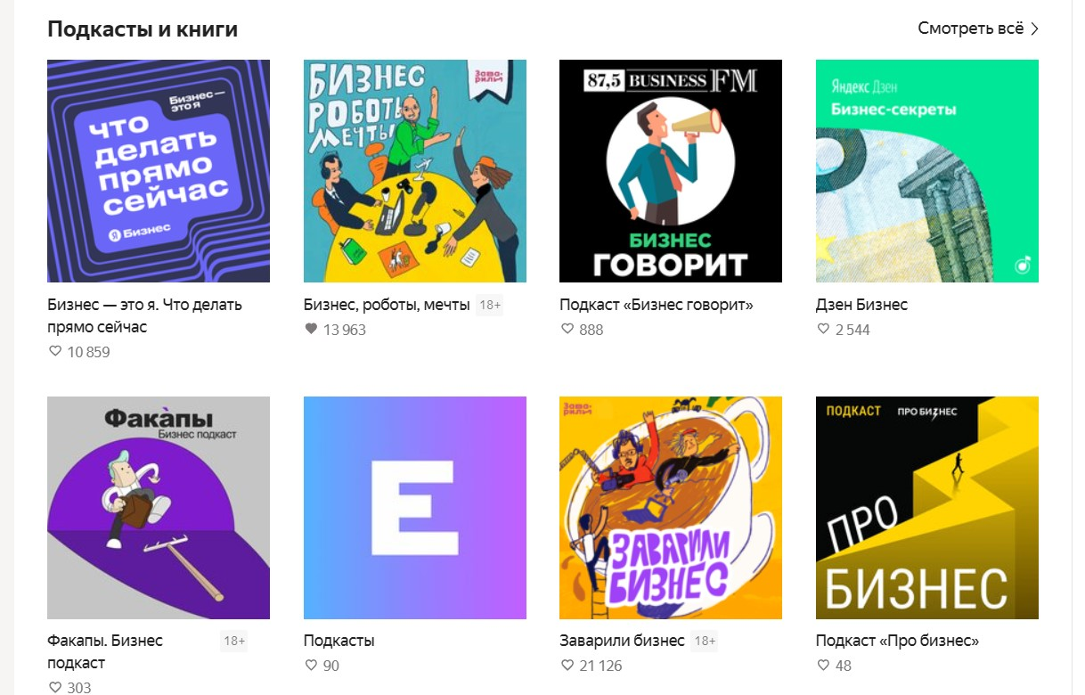Image resolution: width=1085 pixels, height=695 pixels.
Task: Open the «Что делать прямо сейчас» cover
Action: 159,171
